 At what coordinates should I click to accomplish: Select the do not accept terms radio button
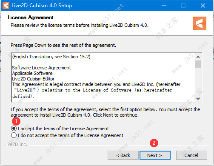[14, 135]
